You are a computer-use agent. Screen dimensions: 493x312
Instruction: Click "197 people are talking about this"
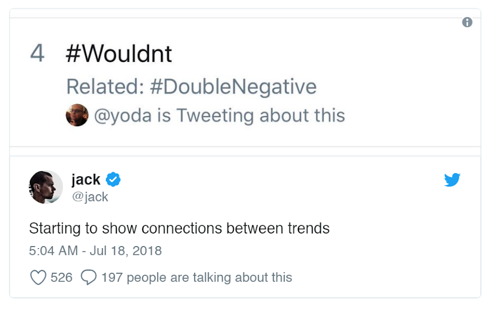point(197,277)
